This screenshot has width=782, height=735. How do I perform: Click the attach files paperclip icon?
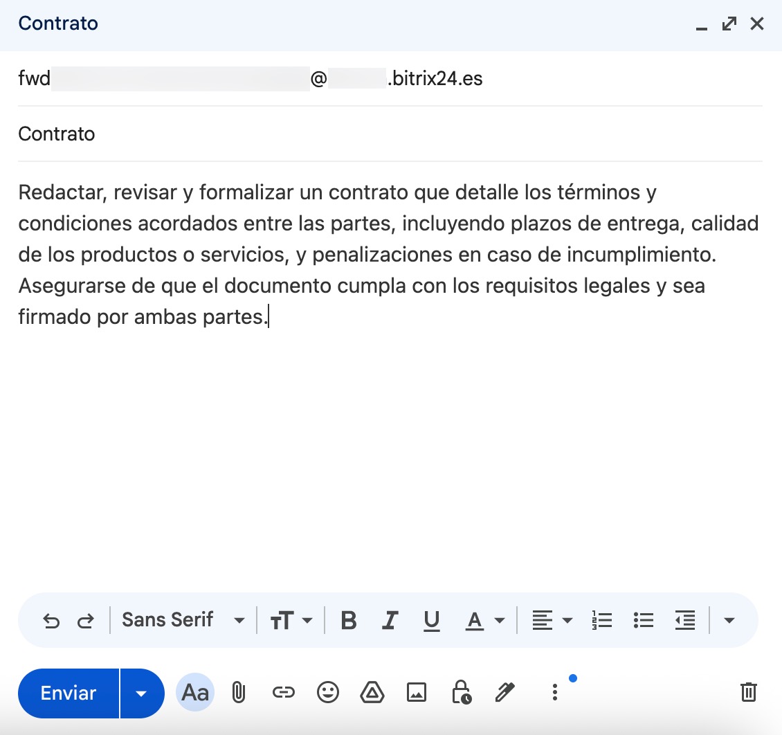[238, 692]
